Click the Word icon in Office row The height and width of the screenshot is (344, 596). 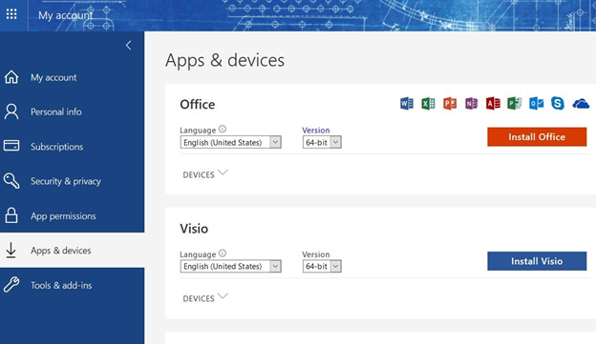tap(407, 103)
